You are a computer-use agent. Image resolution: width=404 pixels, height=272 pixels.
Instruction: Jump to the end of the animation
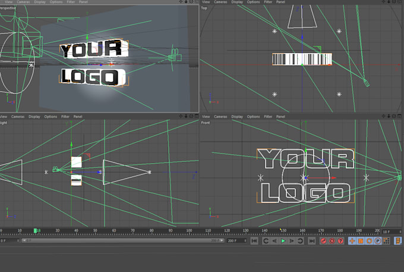click(x=312, y=241)
